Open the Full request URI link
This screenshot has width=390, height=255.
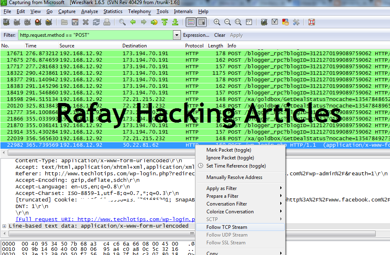click(x=105, y=219)
